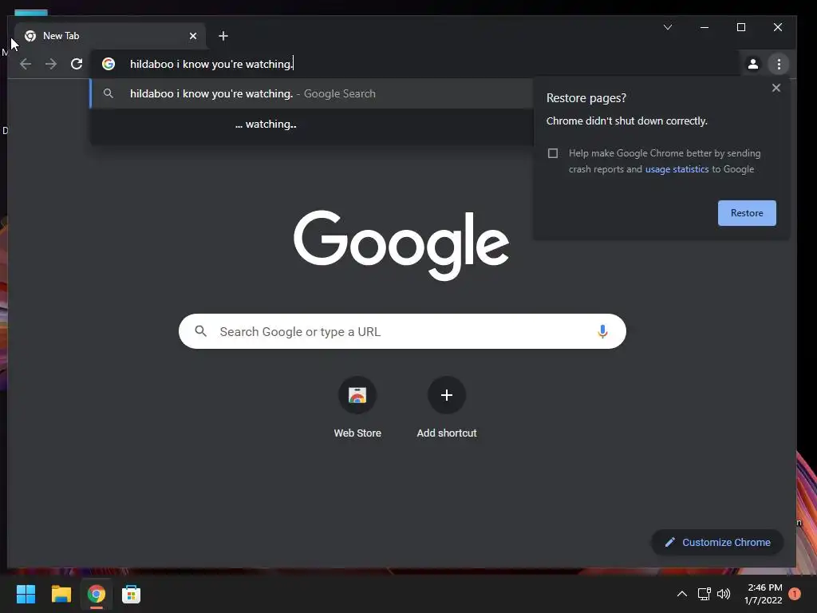Open Microsoft Store from taskbar
This screenshot has width=817, height=613.
point(132,594)
